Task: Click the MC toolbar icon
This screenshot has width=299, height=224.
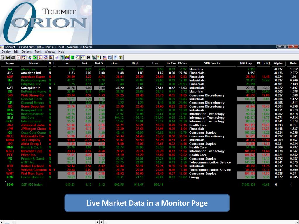Action: 78,57
